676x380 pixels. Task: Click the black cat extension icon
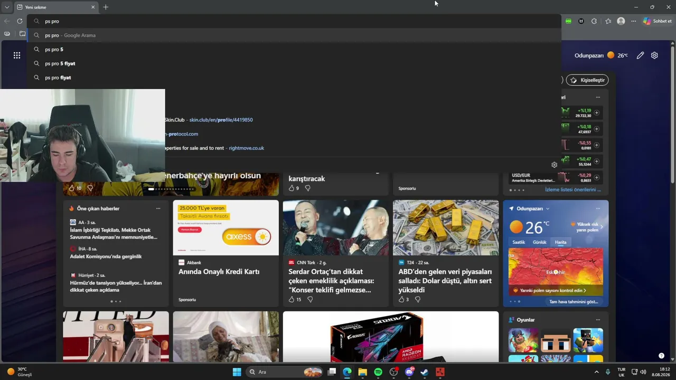[x=581, y=21]
